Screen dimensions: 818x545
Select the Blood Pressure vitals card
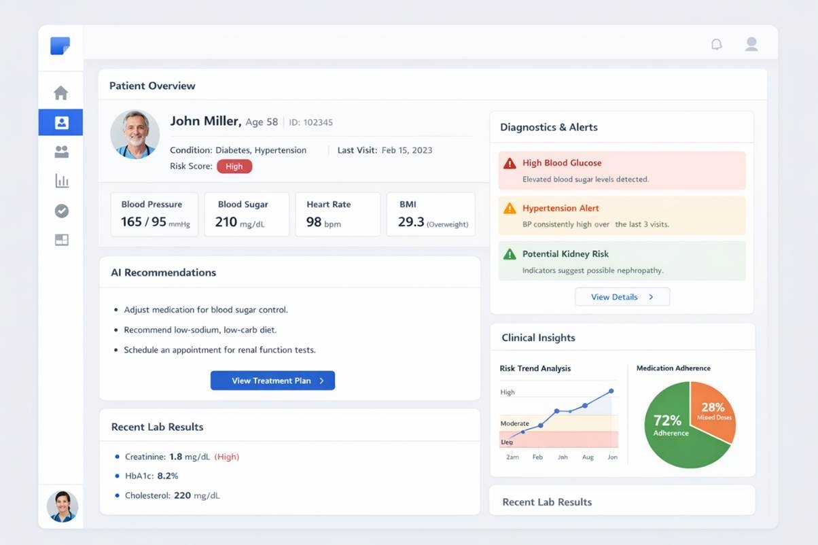(x=155, y=214)
